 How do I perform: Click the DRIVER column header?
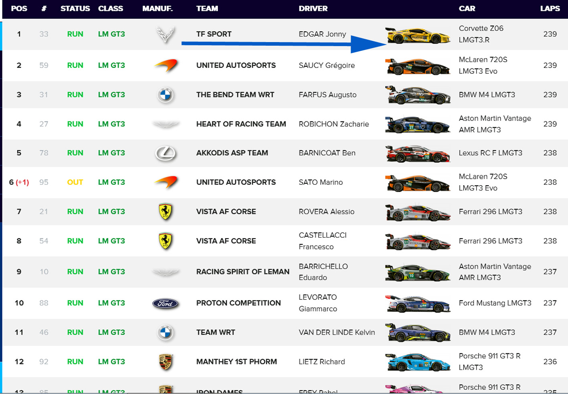313,8
